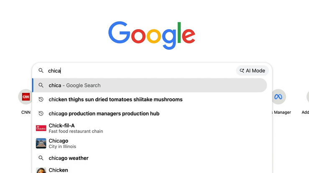Choose the chicken thighs sun dried tomatoes suggestion
Viewport: 309px width, 173px height.
tap(115, 100)
